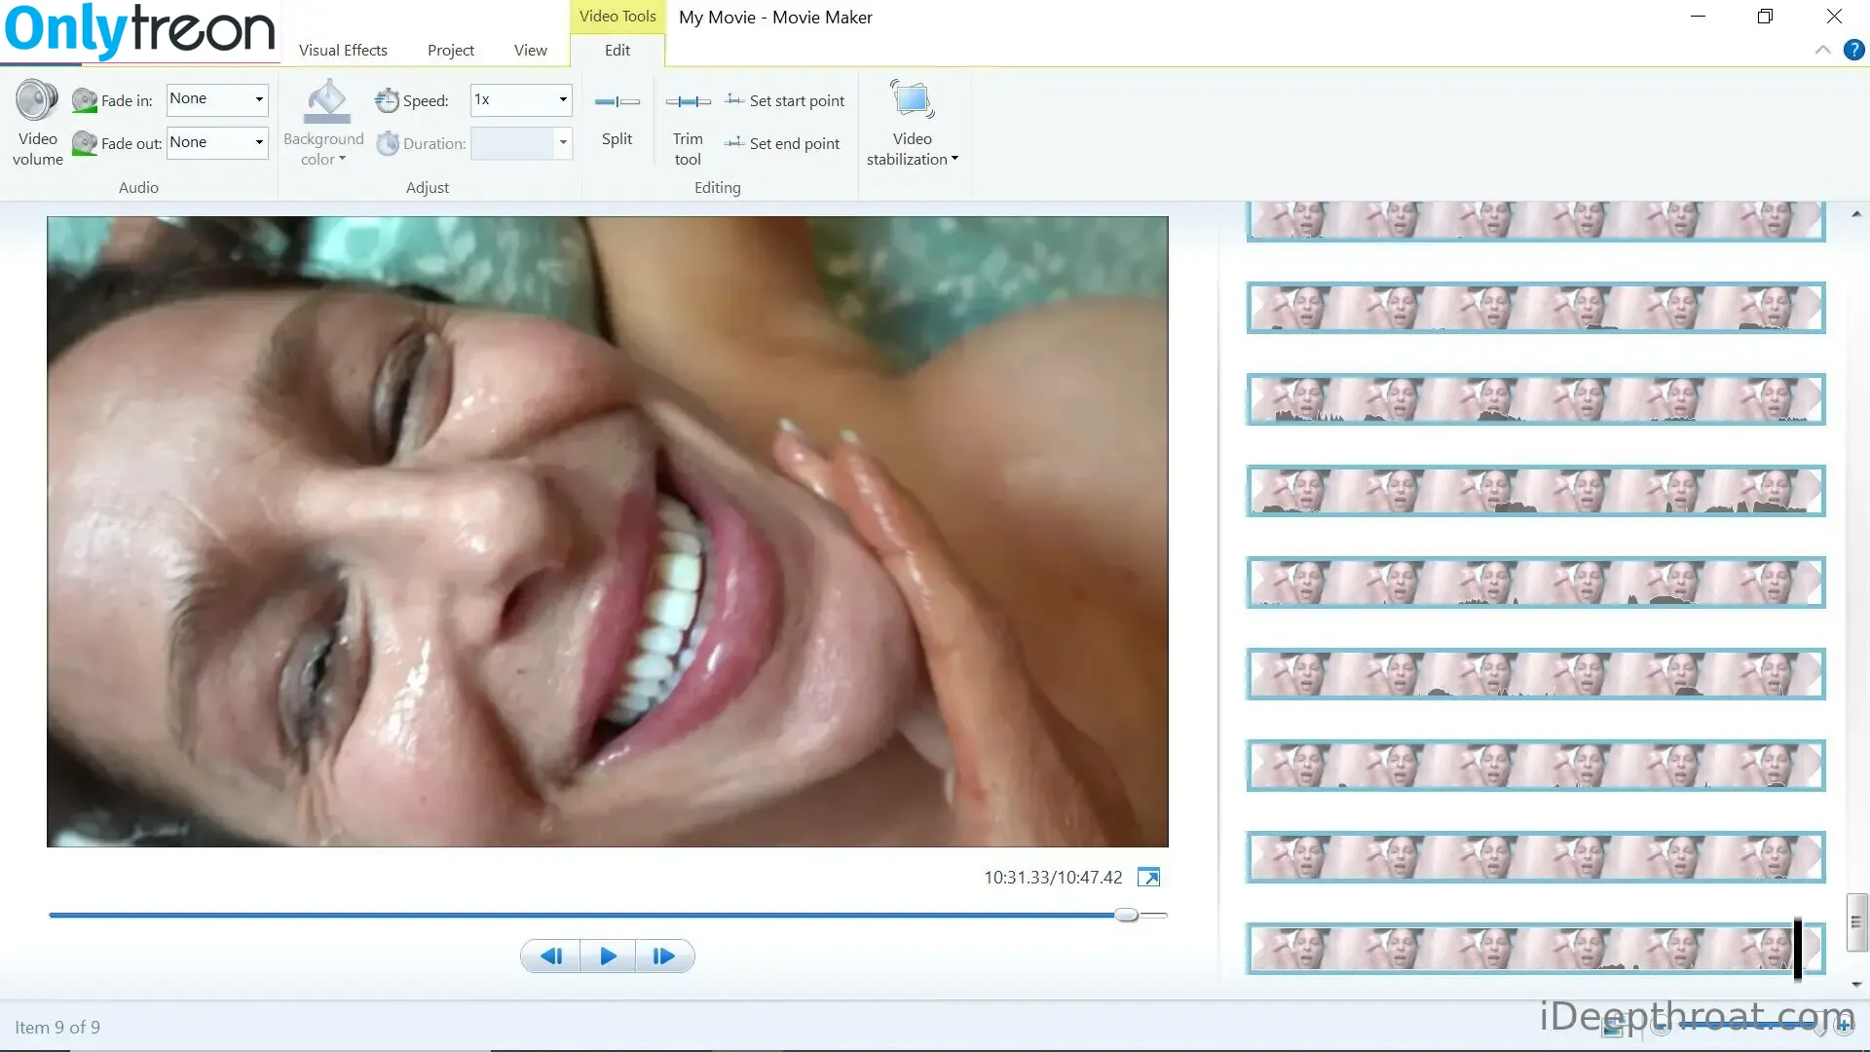
Task: Play the movie preview
Action: click(608, 957)
